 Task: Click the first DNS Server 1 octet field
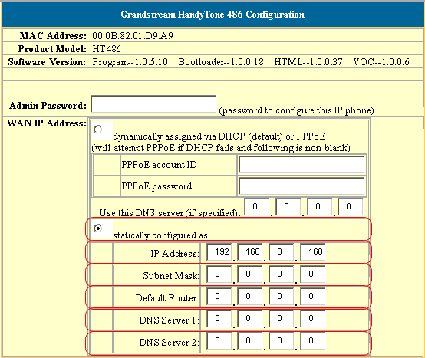click(219, 318)
